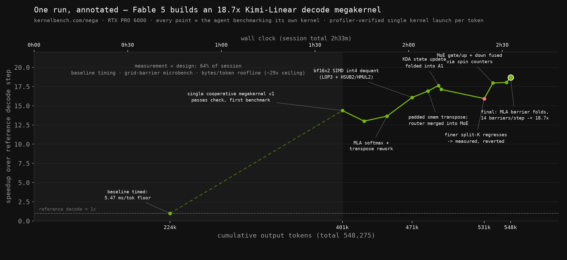567x260 pixels.
Task: Click the padded smem transpose data point
Action: (x=428, y=91)
